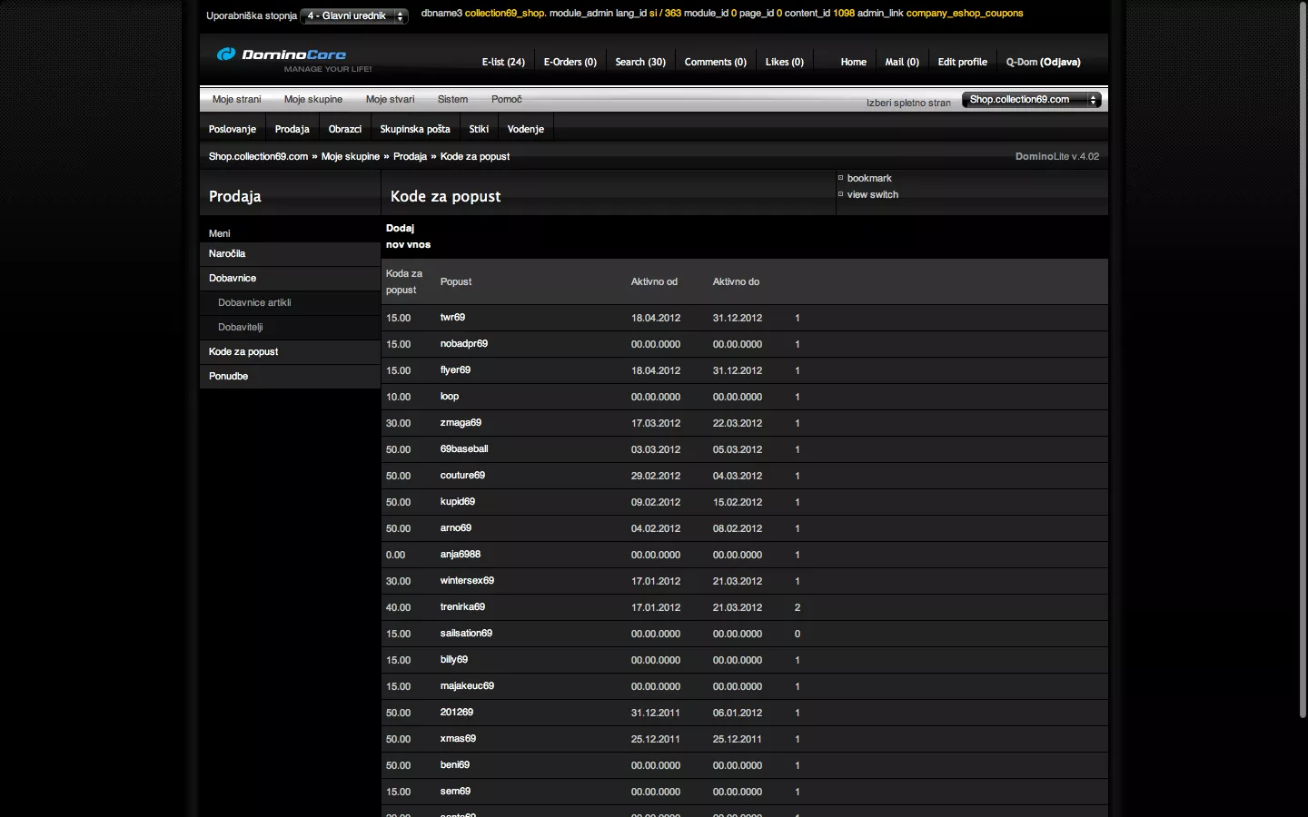The width and height of the screenshot is (1308, 817).
Task: Open Mail (0) inbox
Action: 901,63
